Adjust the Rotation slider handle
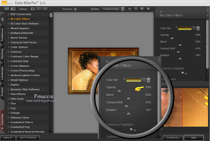 (180, 59)
